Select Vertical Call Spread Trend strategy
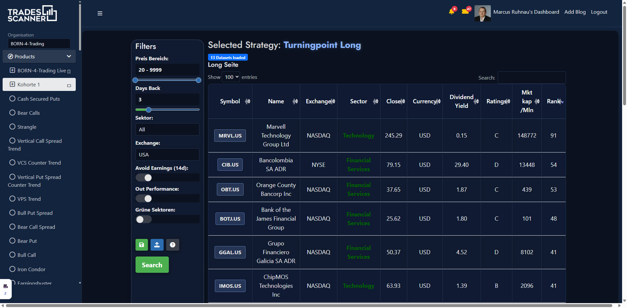The height and width of the screenshot is (308, 627). 35,145
